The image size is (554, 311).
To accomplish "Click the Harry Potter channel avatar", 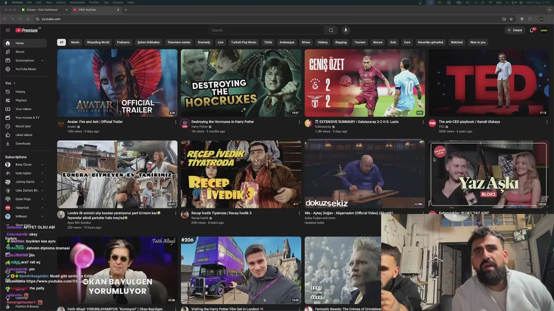I will (185, 124).
